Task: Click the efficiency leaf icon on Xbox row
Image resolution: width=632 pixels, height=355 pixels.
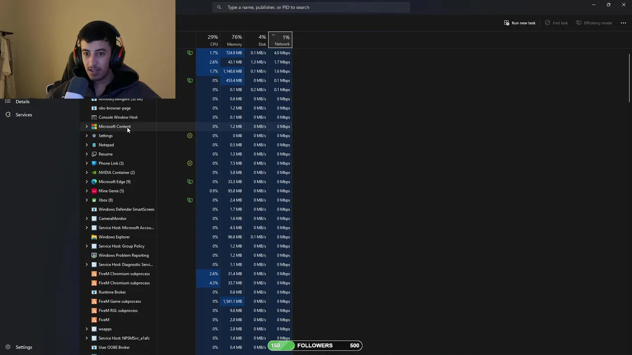Action: point(190,200)
